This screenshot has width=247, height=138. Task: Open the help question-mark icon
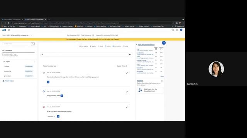tap(173, 30)
